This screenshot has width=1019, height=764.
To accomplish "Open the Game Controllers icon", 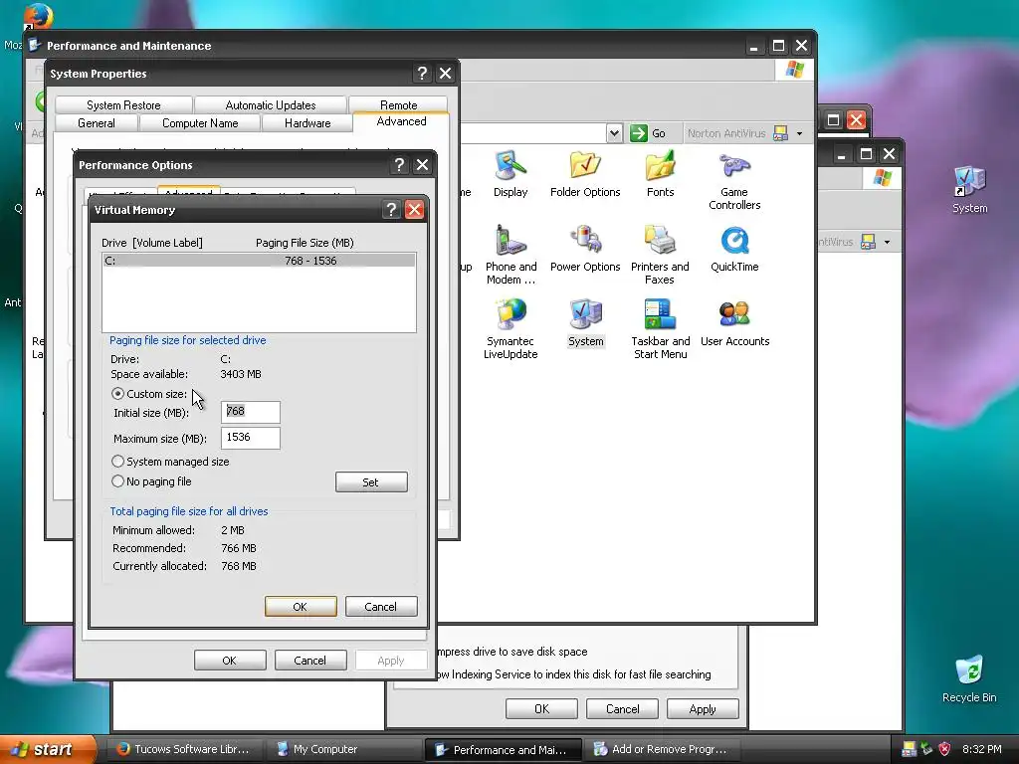I will click(x=734, y=179).
